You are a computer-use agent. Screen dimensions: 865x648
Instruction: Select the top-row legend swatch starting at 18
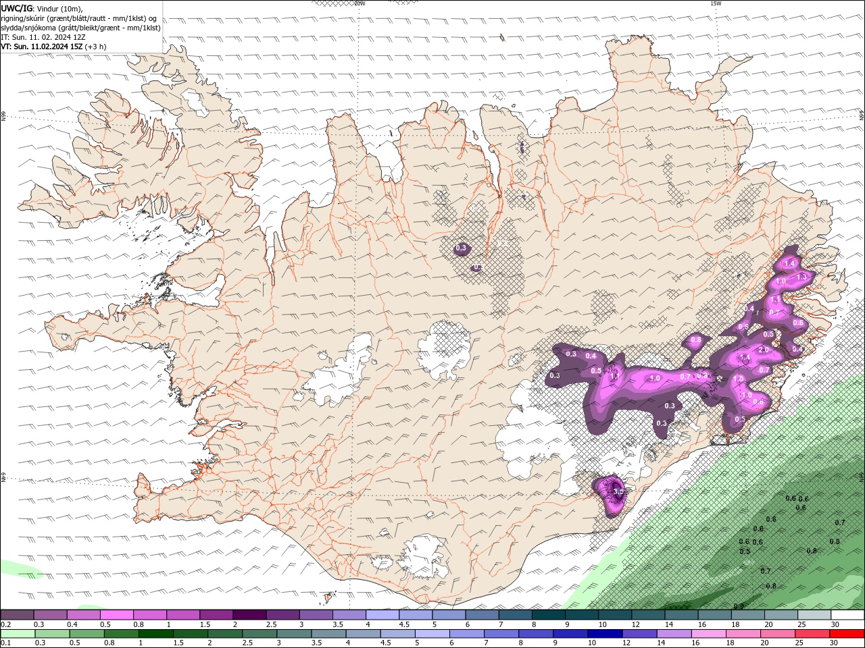[747, 615]
